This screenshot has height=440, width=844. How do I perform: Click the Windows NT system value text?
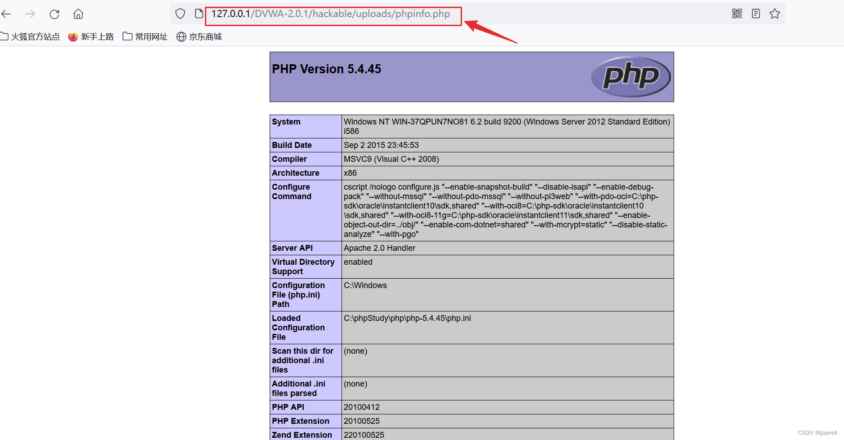507,126
